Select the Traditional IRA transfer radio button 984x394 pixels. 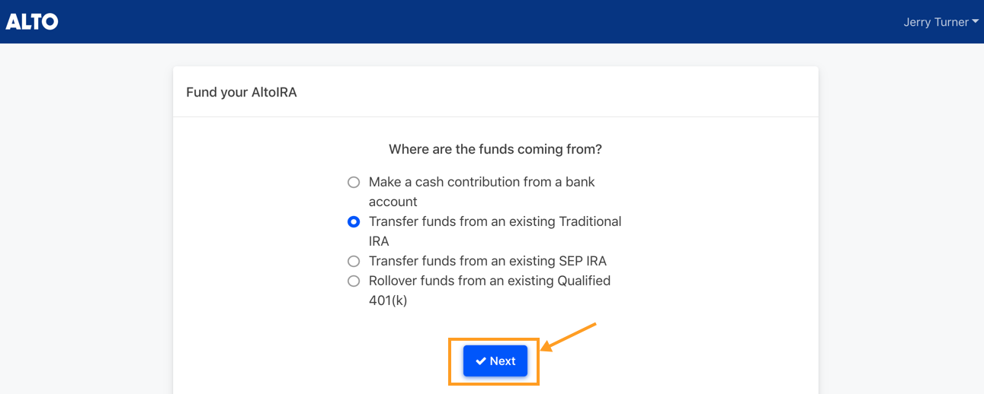point(354,222)
